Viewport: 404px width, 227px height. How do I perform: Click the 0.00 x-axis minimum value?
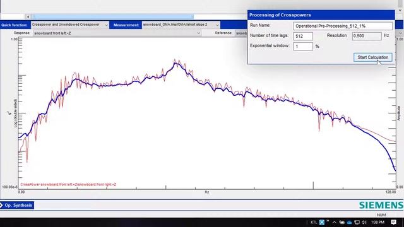pyautogui.click(x=21, y=192)
